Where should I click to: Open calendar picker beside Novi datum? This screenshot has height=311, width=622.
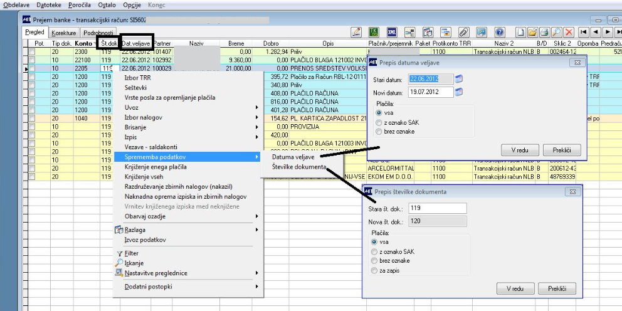coord(459,92)
